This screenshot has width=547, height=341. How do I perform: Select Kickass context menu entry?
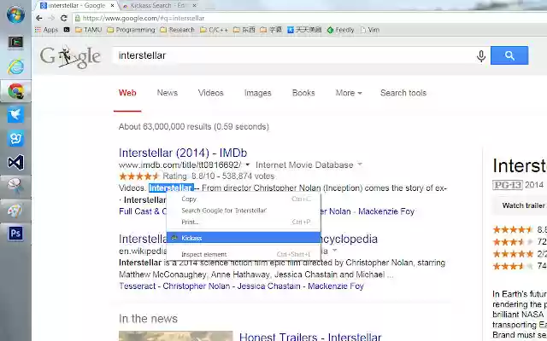pyautogui.click(x=243, y=238)
